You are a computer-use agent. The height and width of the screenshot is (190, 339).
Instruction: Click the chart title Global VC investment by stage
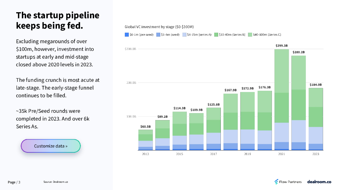point(159,27)
